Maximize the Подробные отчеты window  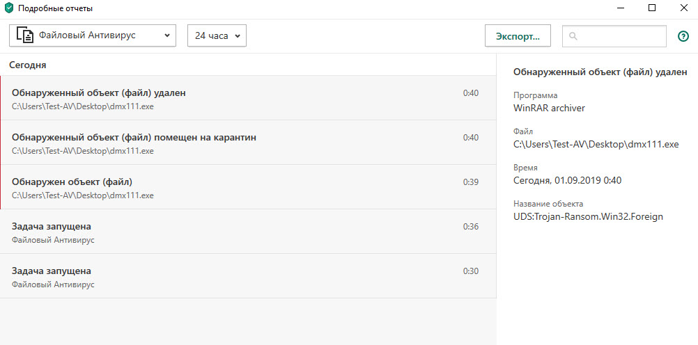click(x=652, y=8)
